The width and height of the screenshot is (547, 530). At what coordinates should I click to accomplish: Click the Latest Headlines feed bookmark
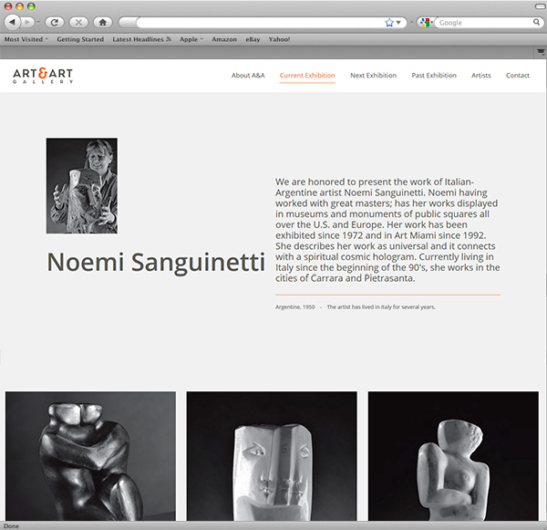pos(141,39)
